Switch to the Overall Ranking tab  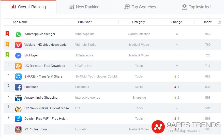coord(28,7)
